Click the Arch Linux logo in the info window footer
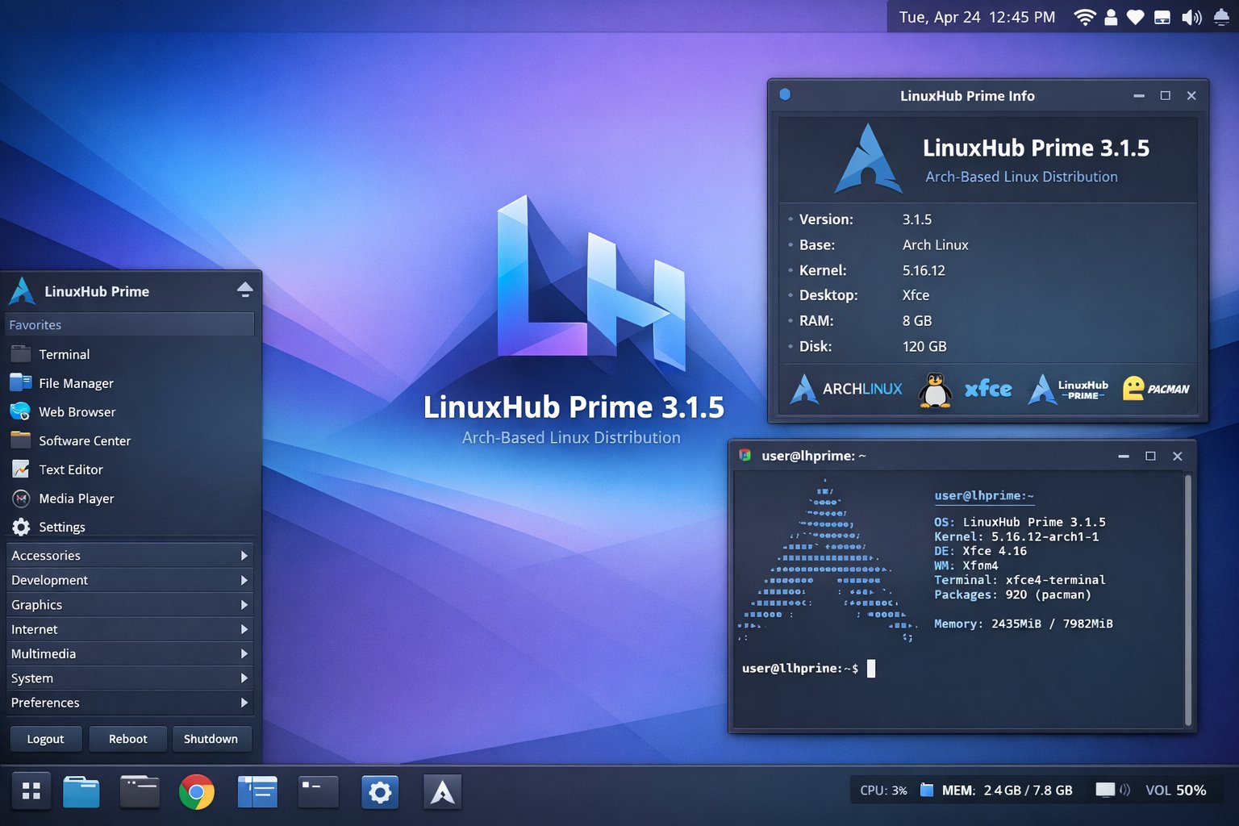This screenshot has width=1239, height=826. coord(844,389)
